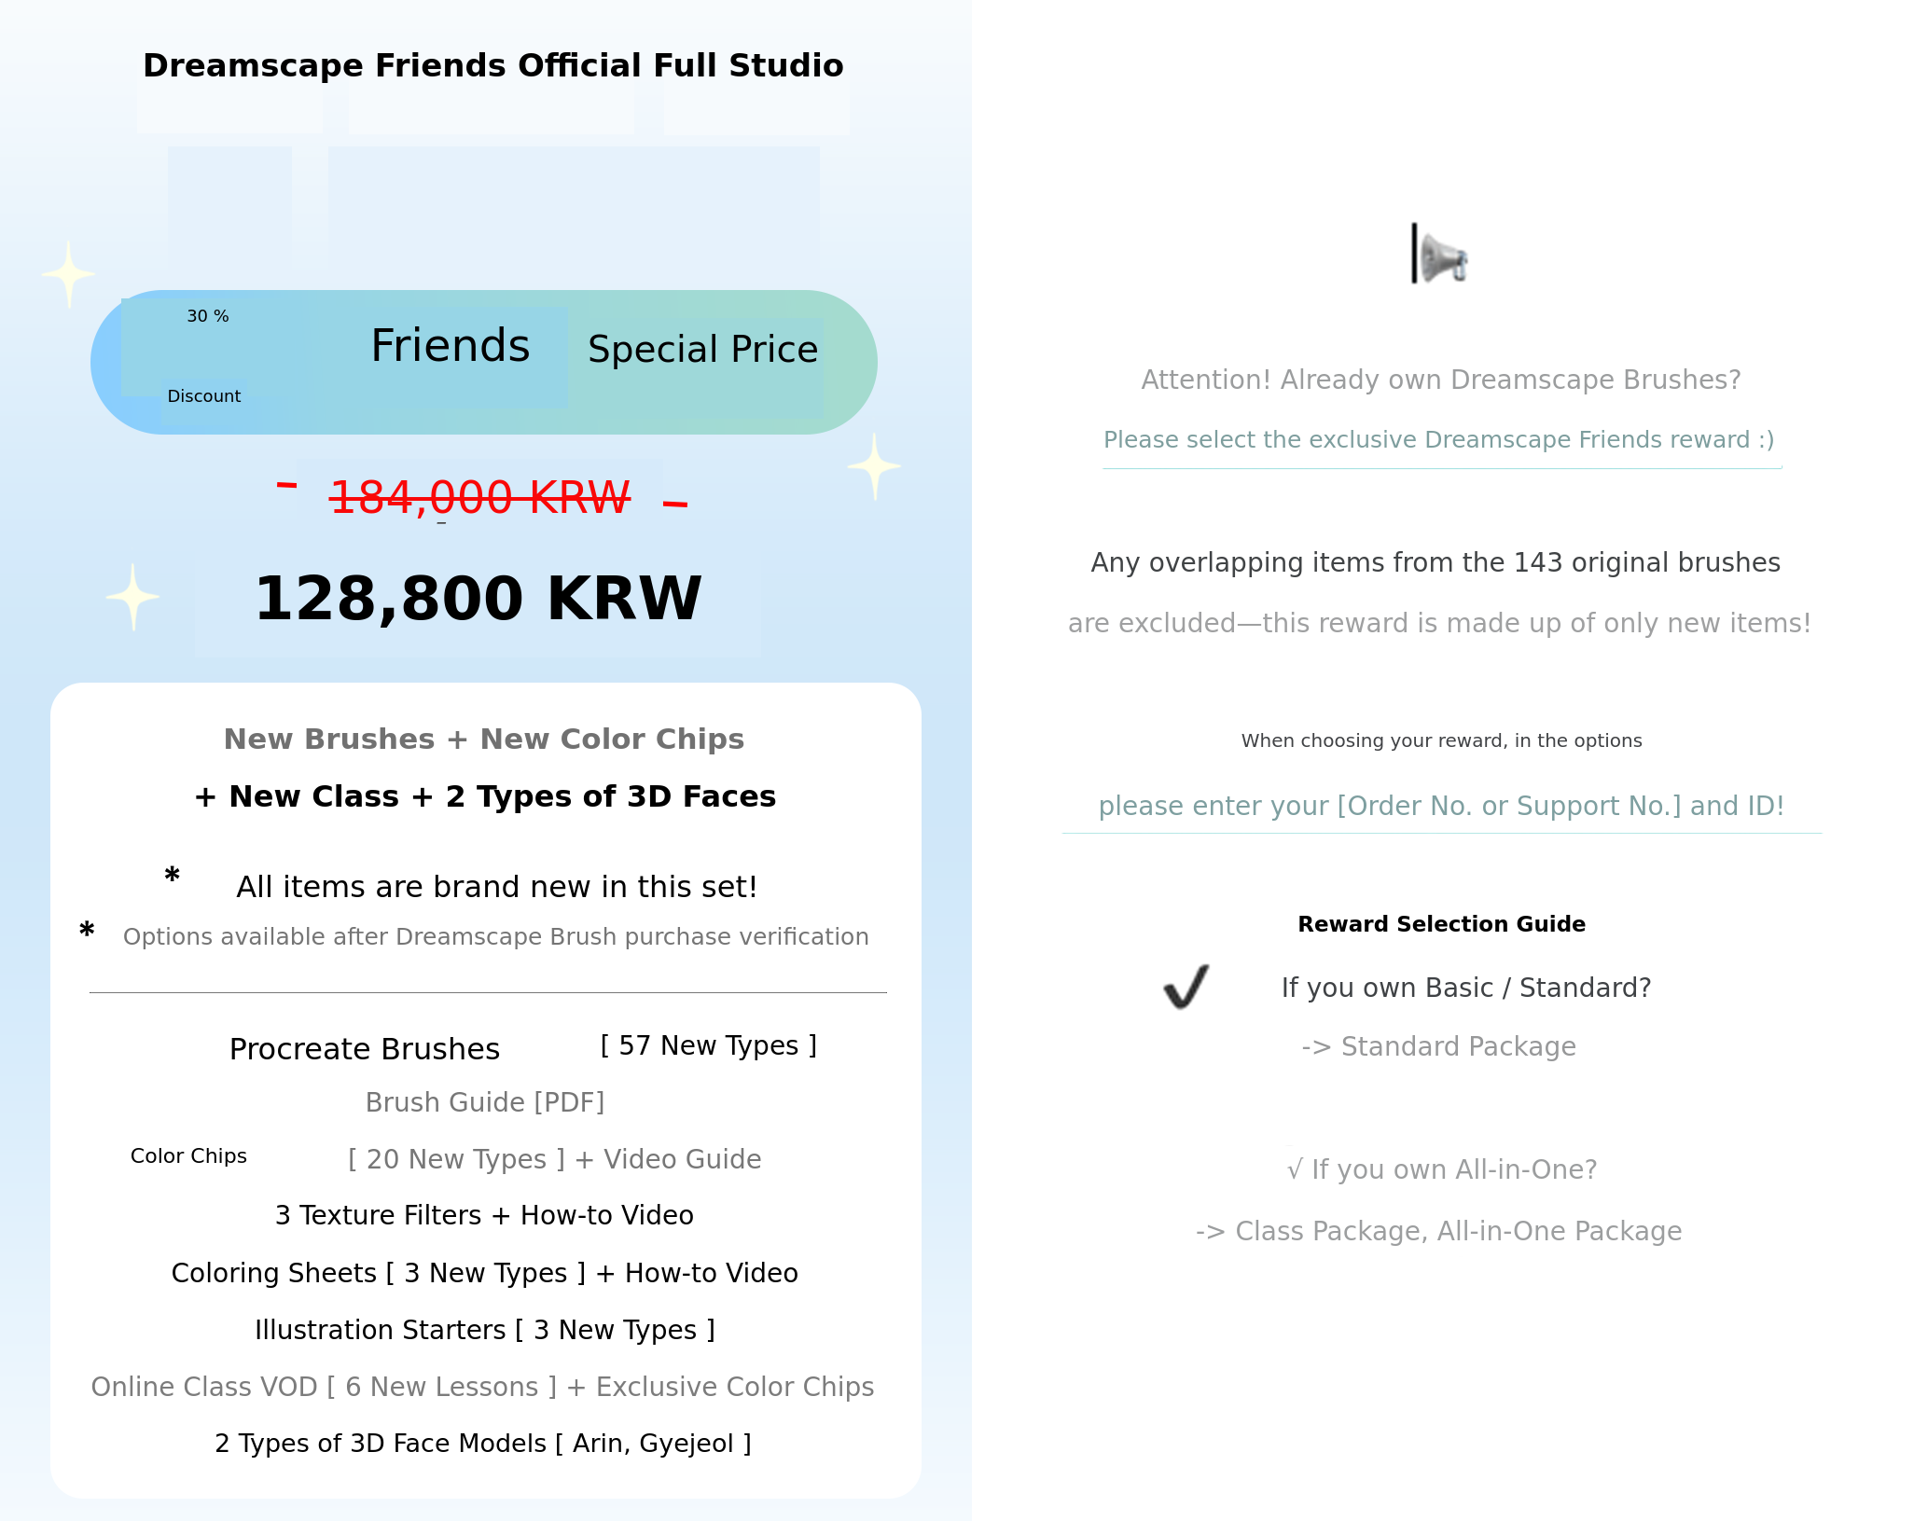The width and height of the screenshot is (1914, 1521).
Task: Click the asterisk before 'Options available after'
Action: (87, 931)
